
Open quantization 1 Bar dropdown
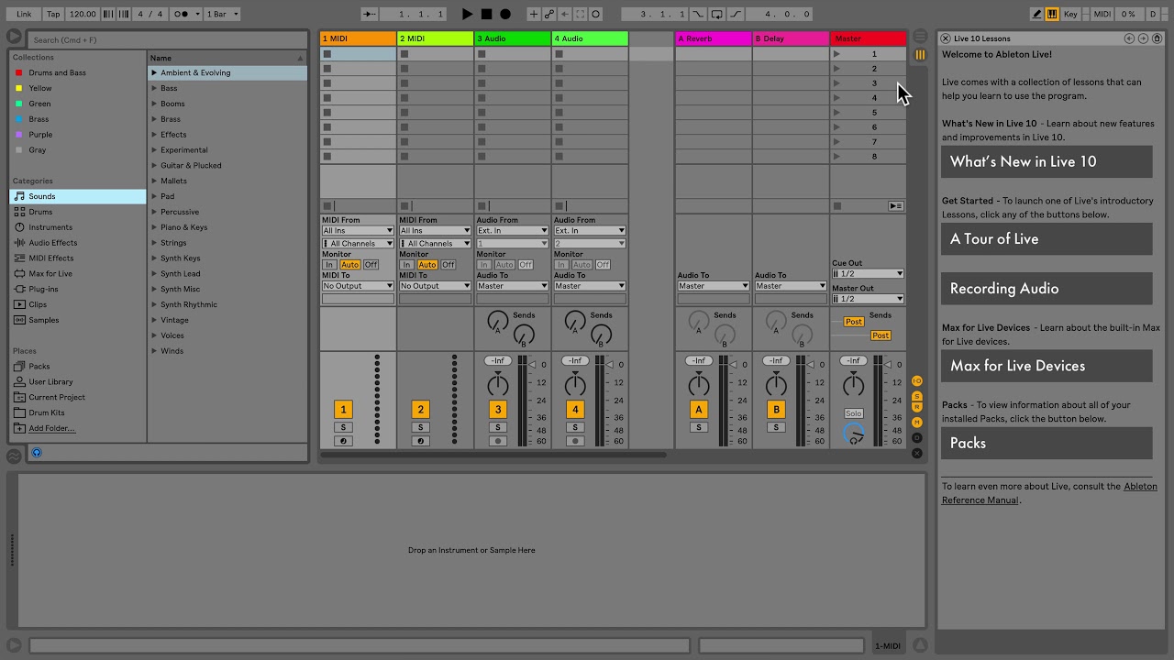pos(222,14)
